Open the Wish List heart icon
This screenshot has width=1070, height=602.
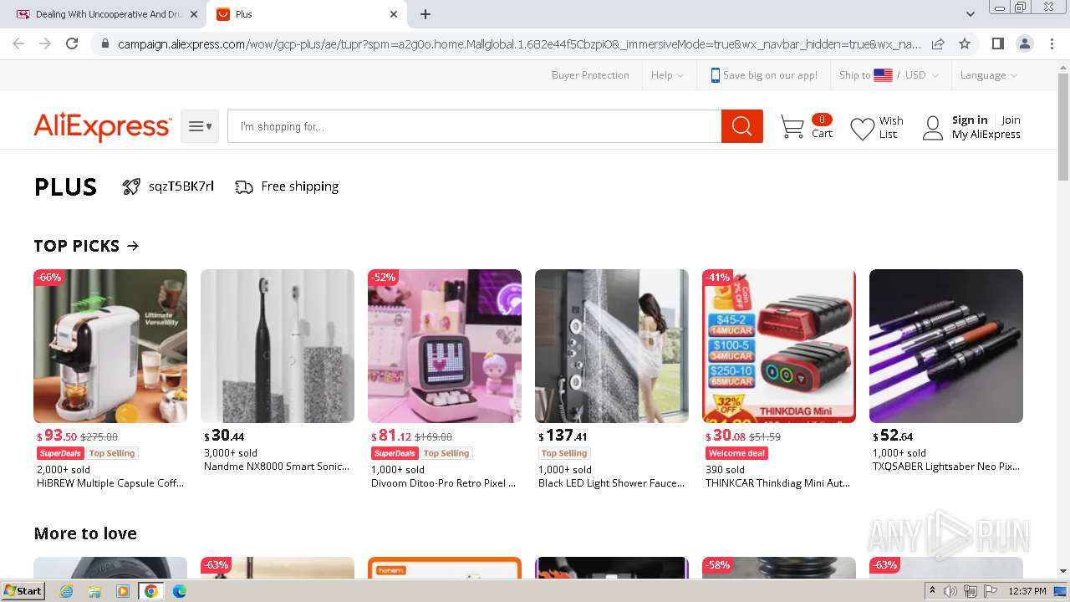click(x=862, y=128)
